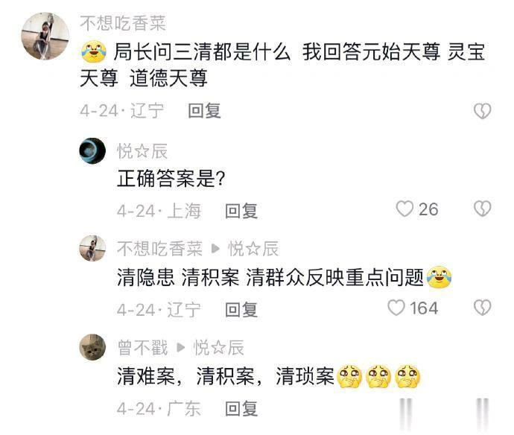The width and height of the screenshot is (514, 435).
Task: Like the 清隐患 清积案 reply with 164 likes
Action: click(396, 308)
